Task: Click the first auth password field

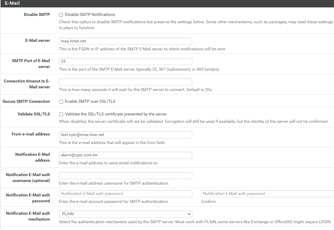Action: (125, 194)
